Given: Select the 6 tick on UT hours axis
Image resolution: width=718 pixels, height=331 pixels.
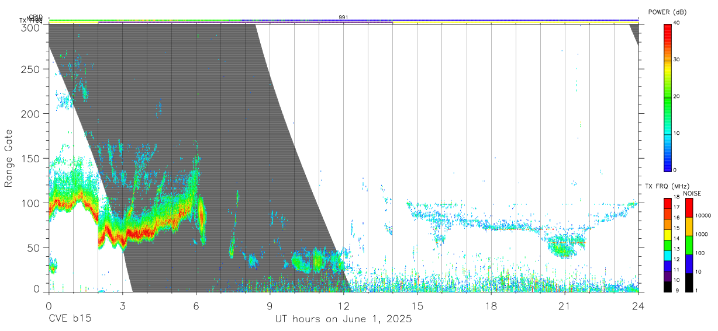Looking at the screenshot, I should 196,305.
